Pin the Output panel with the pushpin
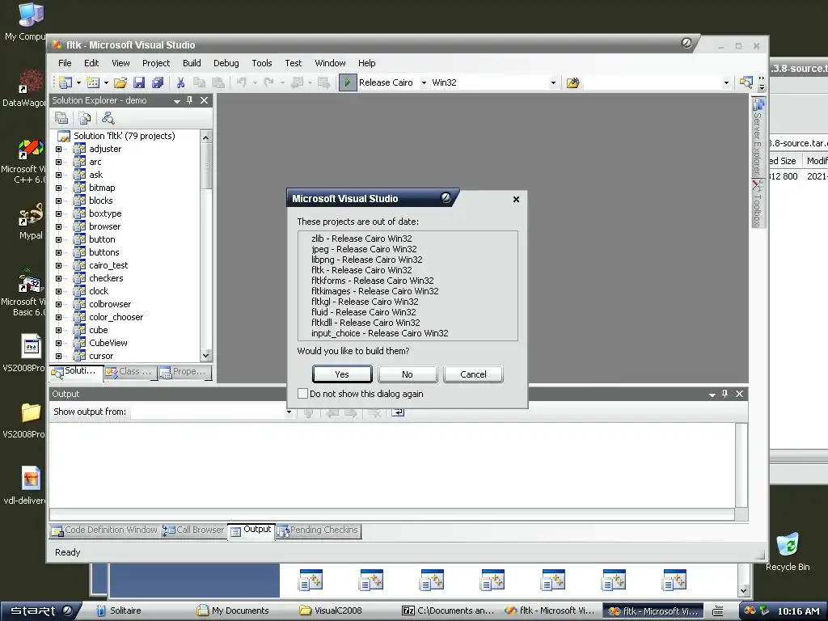This screenshot has width=828, height=621. tap(725, 394)
